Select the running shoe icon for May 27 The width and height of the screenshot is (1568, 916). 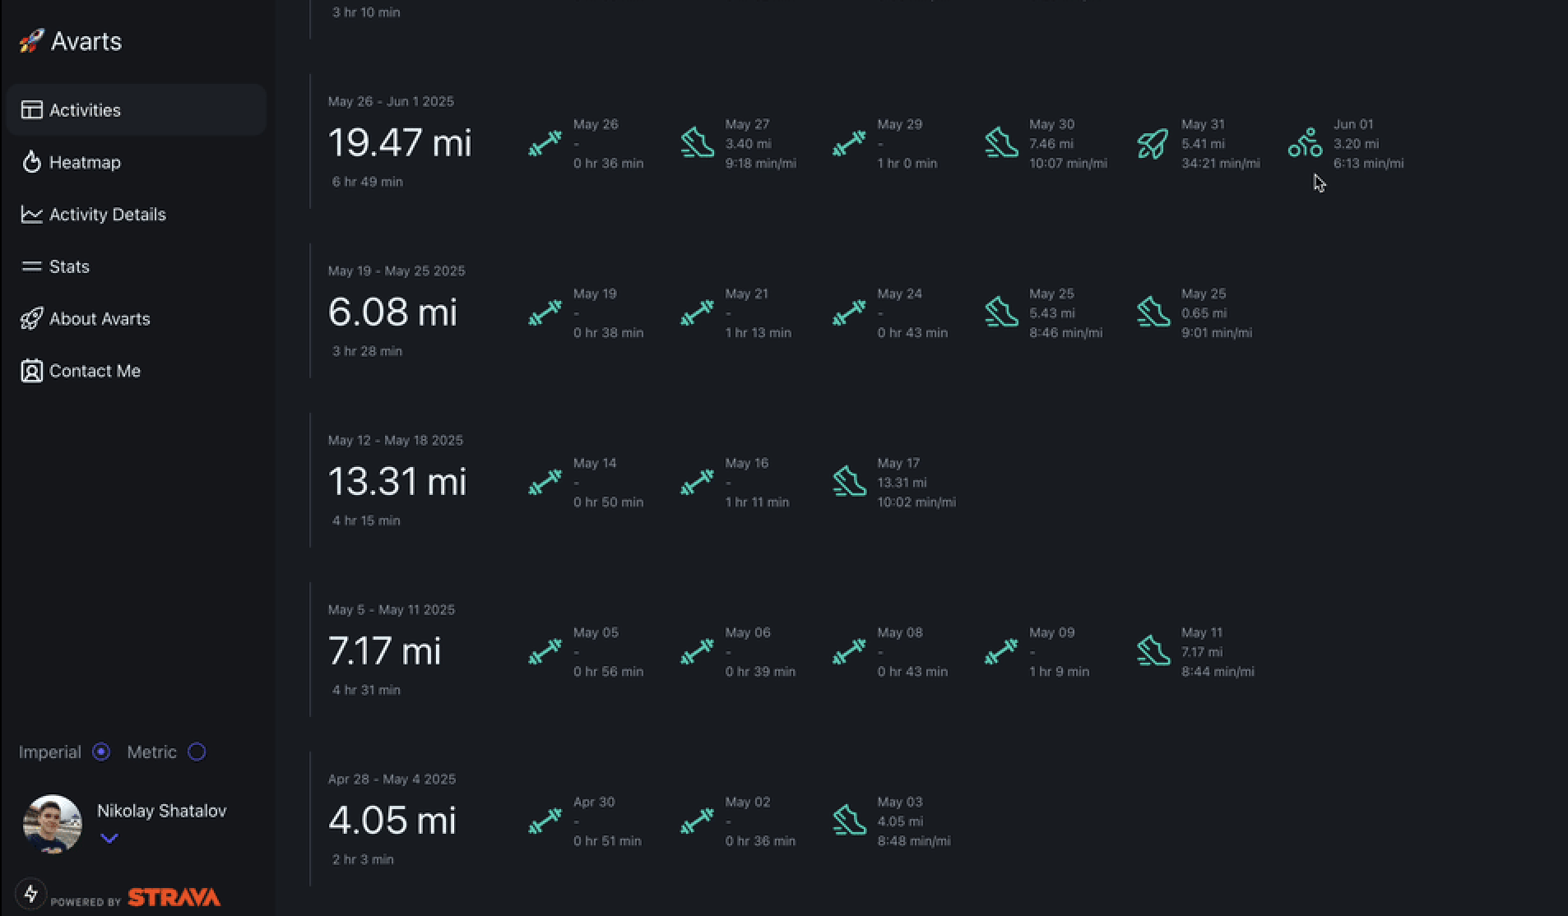tap(697, 142)
